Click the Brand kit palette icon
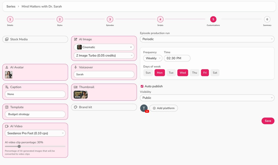 pos(76,107)
